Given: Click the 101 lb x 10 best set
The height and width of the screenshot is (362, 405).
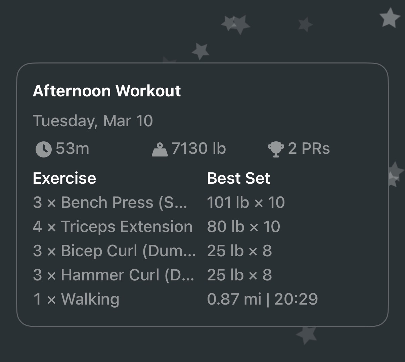Looking at the screenshot, I should tap(245, 202).
